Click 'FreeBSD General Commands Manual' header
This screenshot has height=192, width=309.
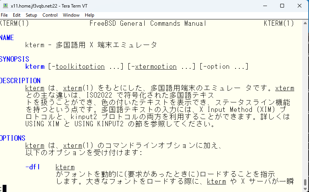pyautogui.click(x=148, y=23)
